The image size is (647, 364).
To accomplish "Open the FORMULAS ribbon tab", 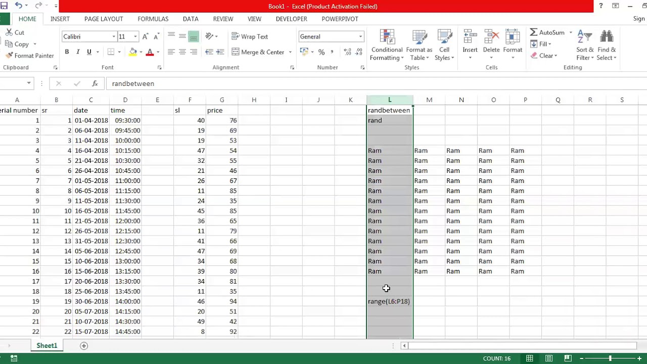I will (153, 19).
